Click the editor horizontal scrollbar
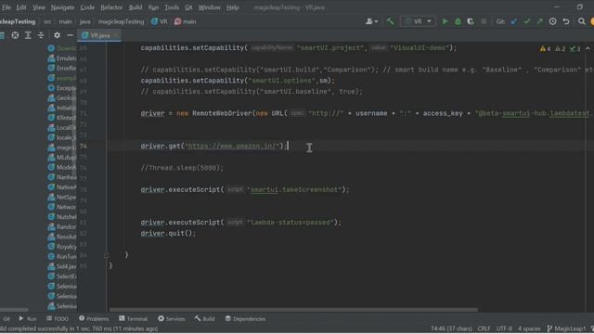Image resolution: width=594 pixels, height=334 pixels. pos(293,309)
